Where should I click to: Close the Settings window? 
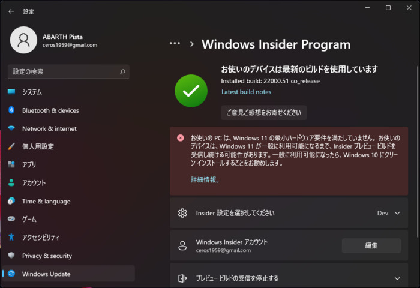409,8
